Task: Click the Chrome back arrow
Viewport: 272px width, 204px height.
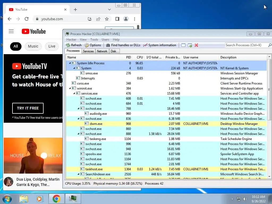Action: click(x=10, y=19)
